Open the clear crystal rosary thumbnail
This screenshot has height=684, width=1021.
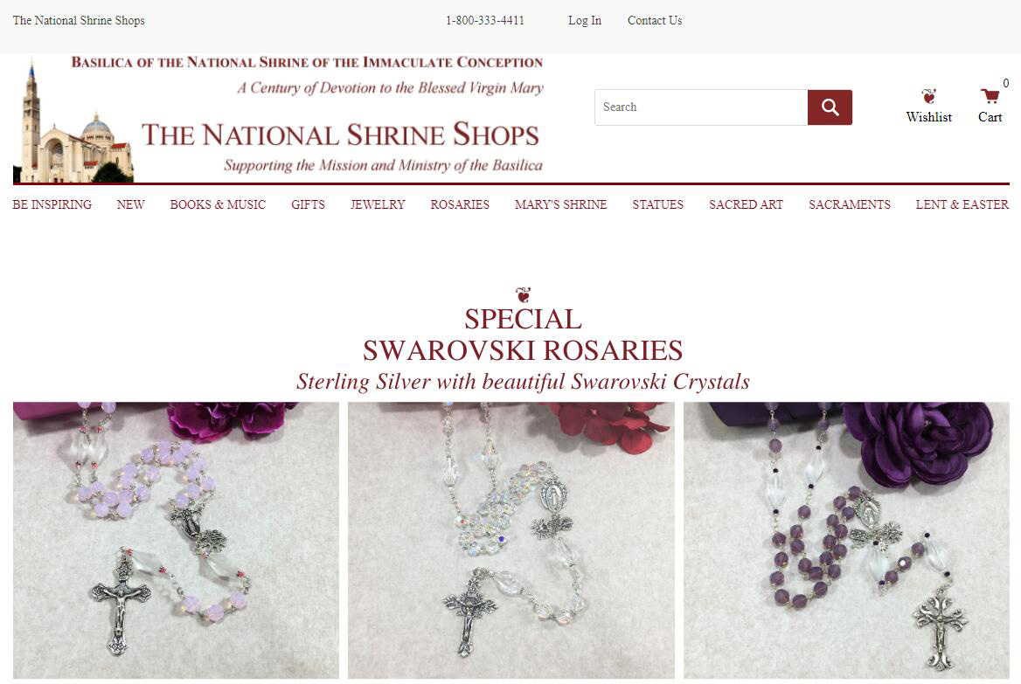pos(511,540)
